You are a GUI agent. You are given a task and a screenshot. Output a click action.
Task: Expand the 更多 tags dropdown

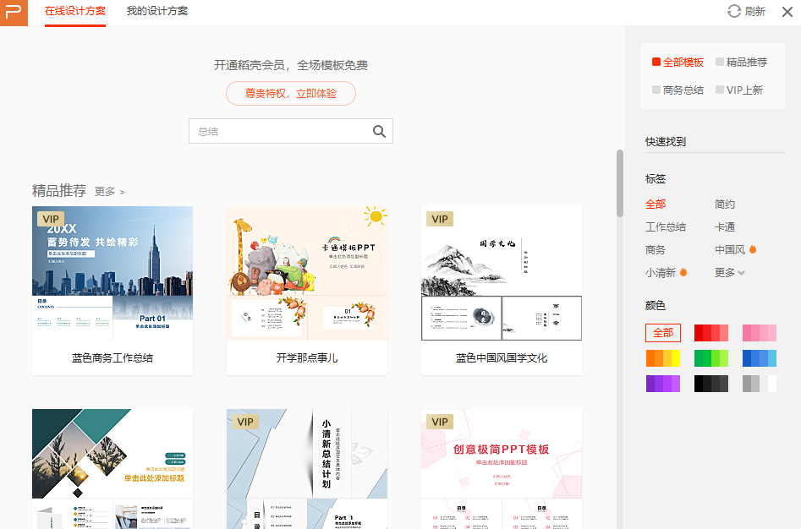click(730, 273)
